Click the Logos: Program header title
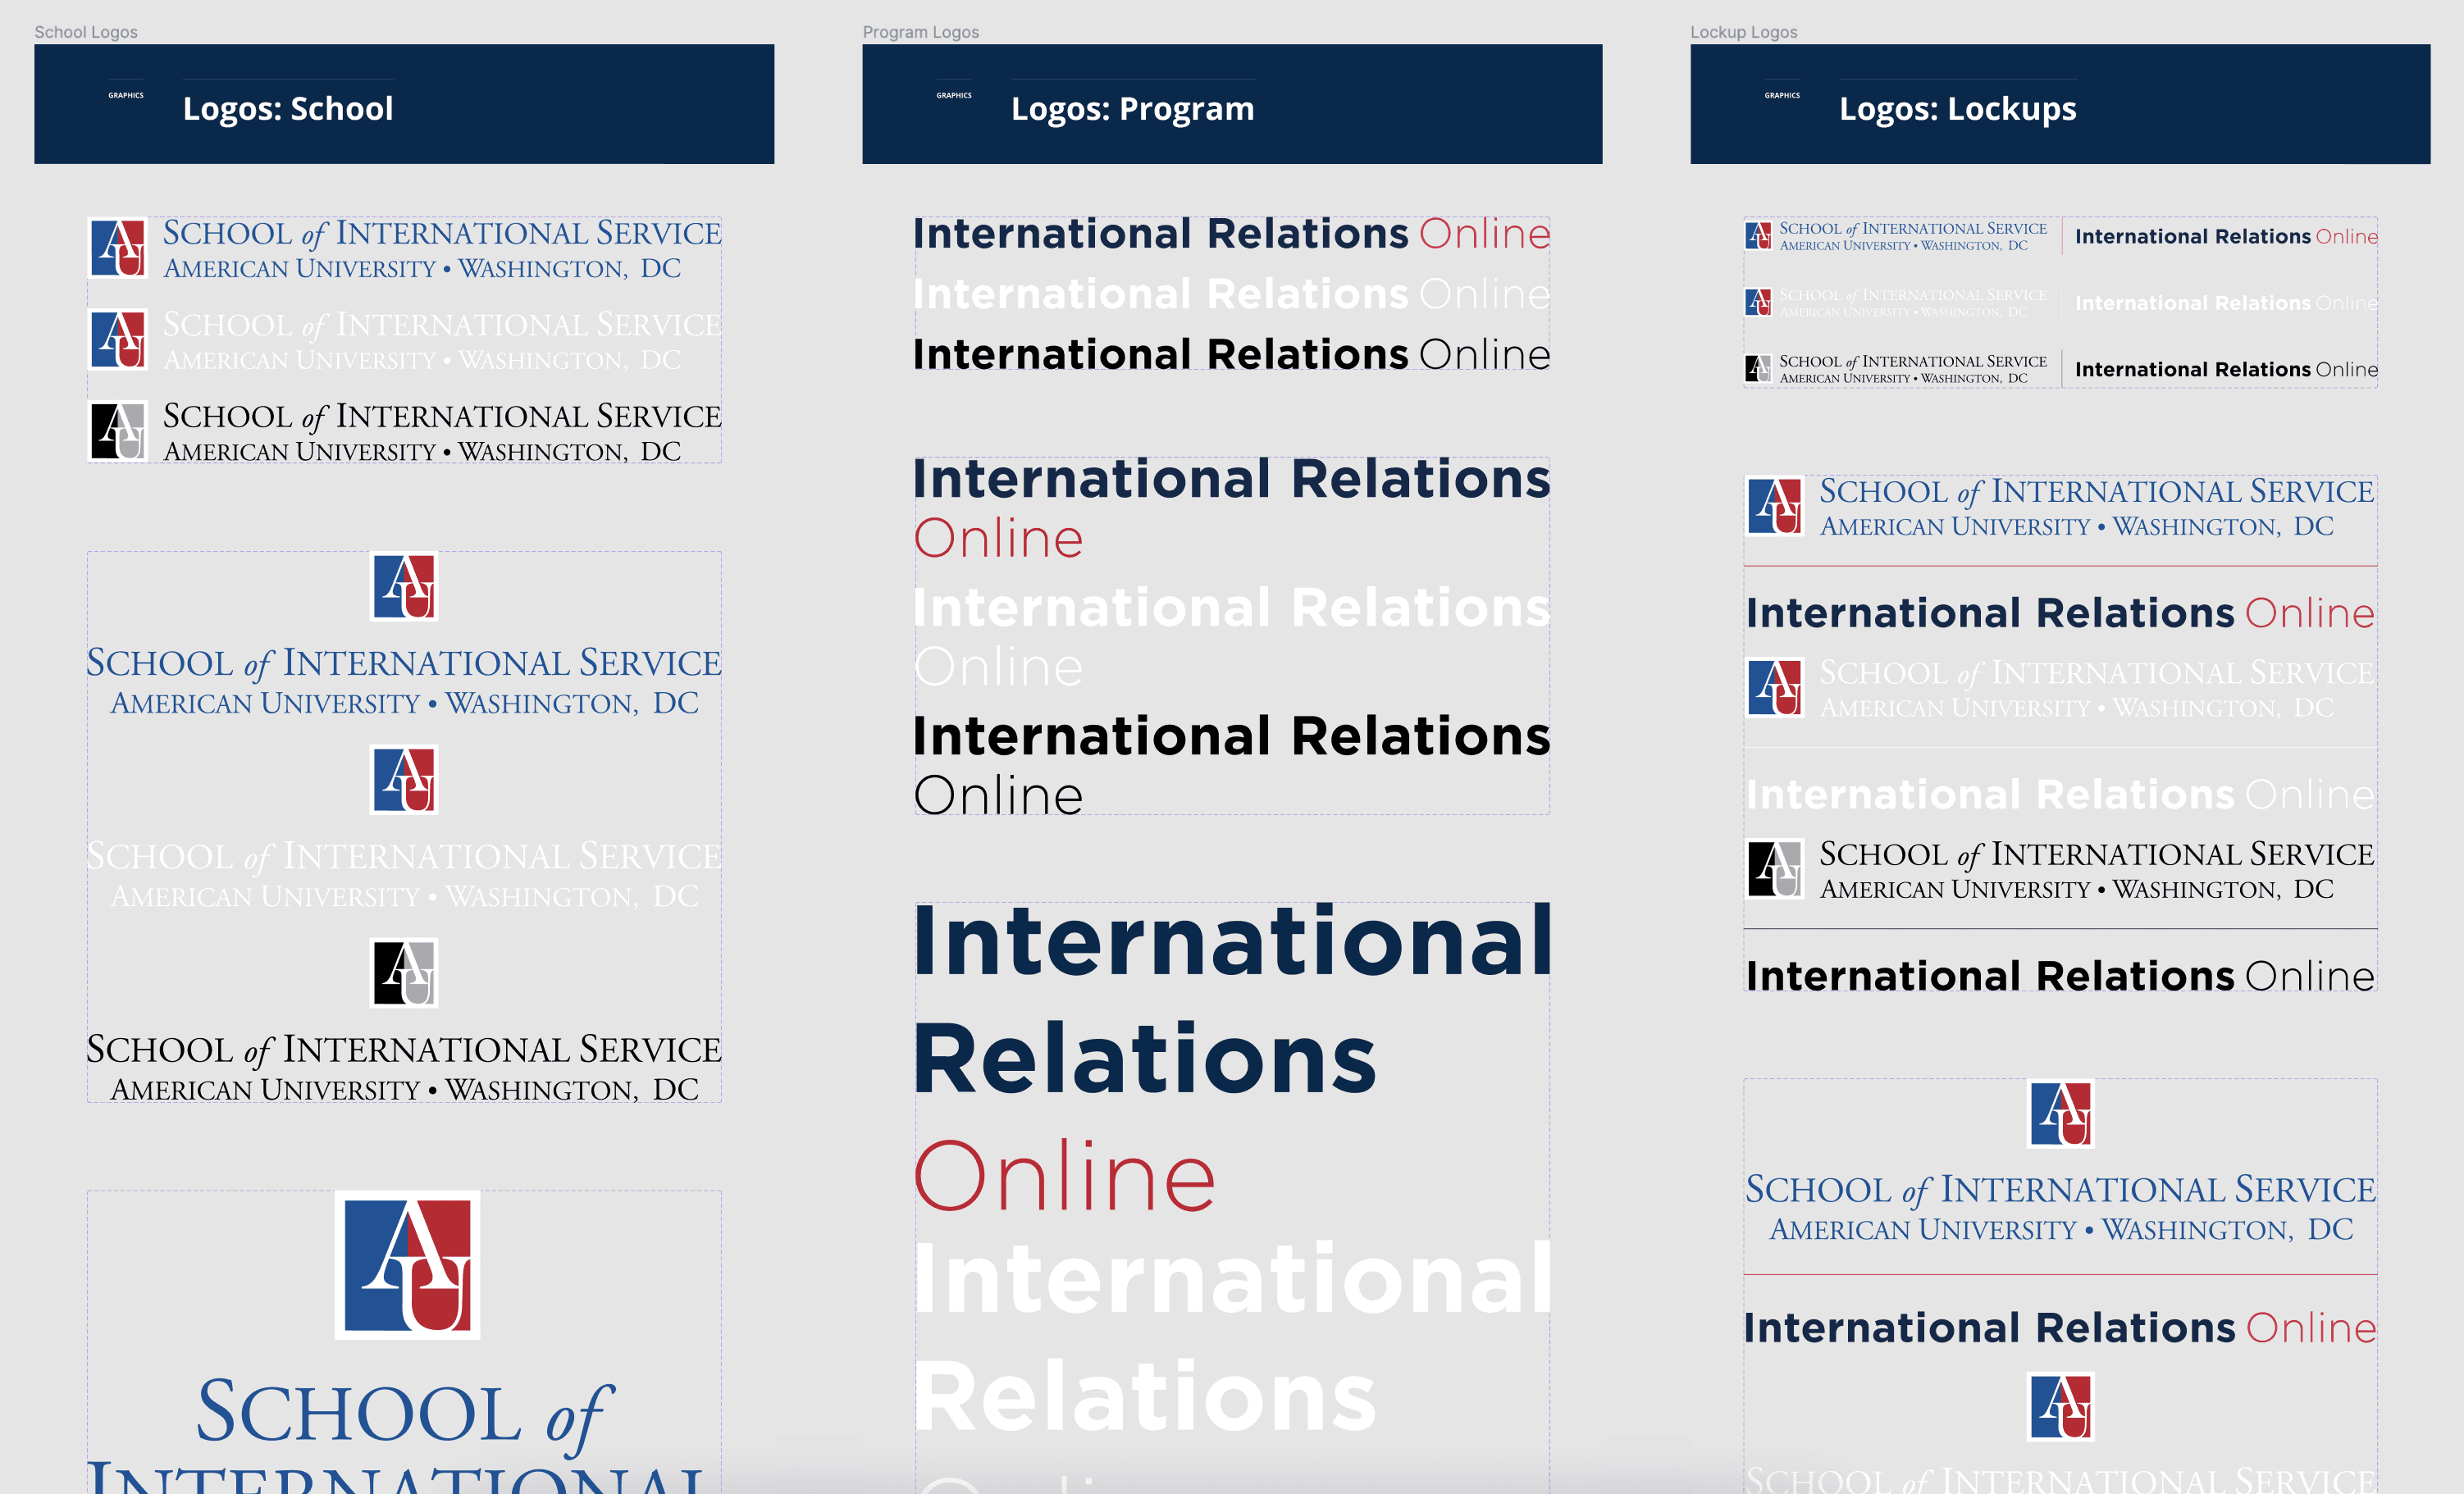 1132,108
